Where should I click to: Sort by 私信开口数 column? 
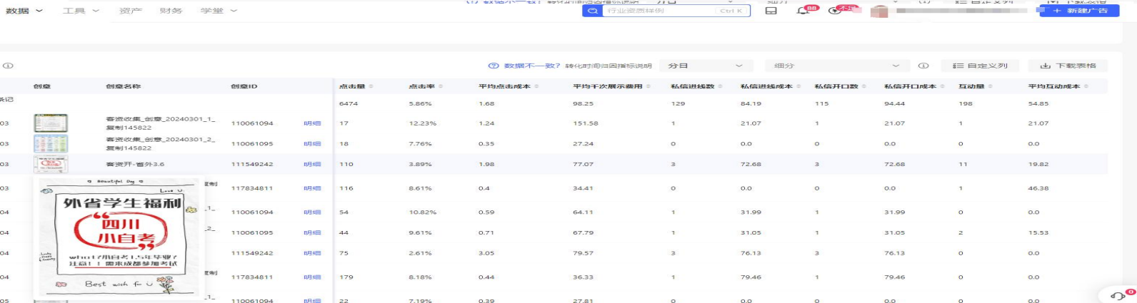point(864,86)
